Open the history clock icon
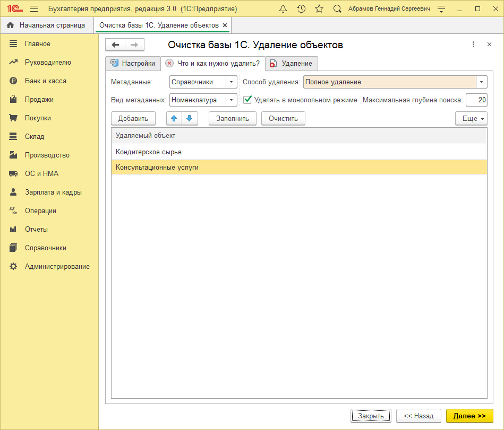The height and width of the screenshot is (430, 504). [301, 9]
